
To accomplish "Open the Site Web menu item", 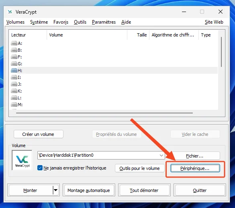I will click(x=214, y=22).
